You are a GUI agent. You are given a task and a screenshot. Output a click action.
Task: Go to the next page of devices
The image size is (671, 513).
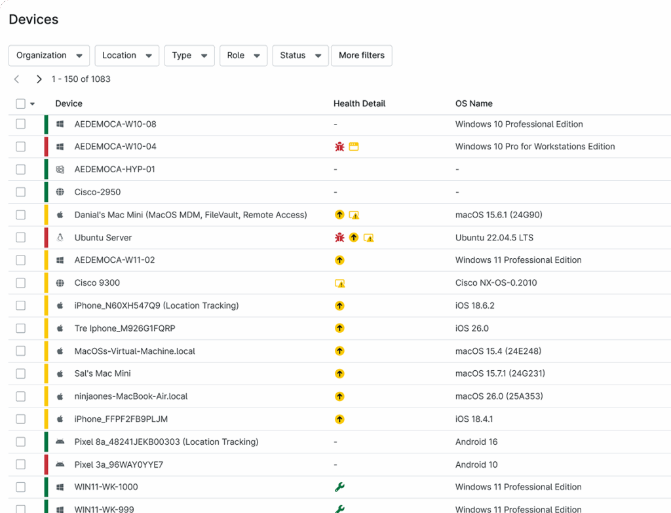point(39,79)
